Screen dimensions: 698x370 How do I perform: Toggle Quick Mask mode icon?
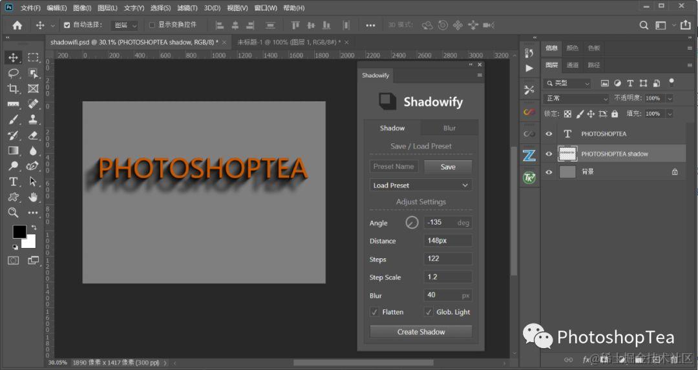[14, 260]
